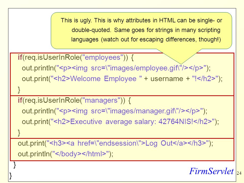Click the word username in the code
Screen dimensions: 244x183
(167, 79)
